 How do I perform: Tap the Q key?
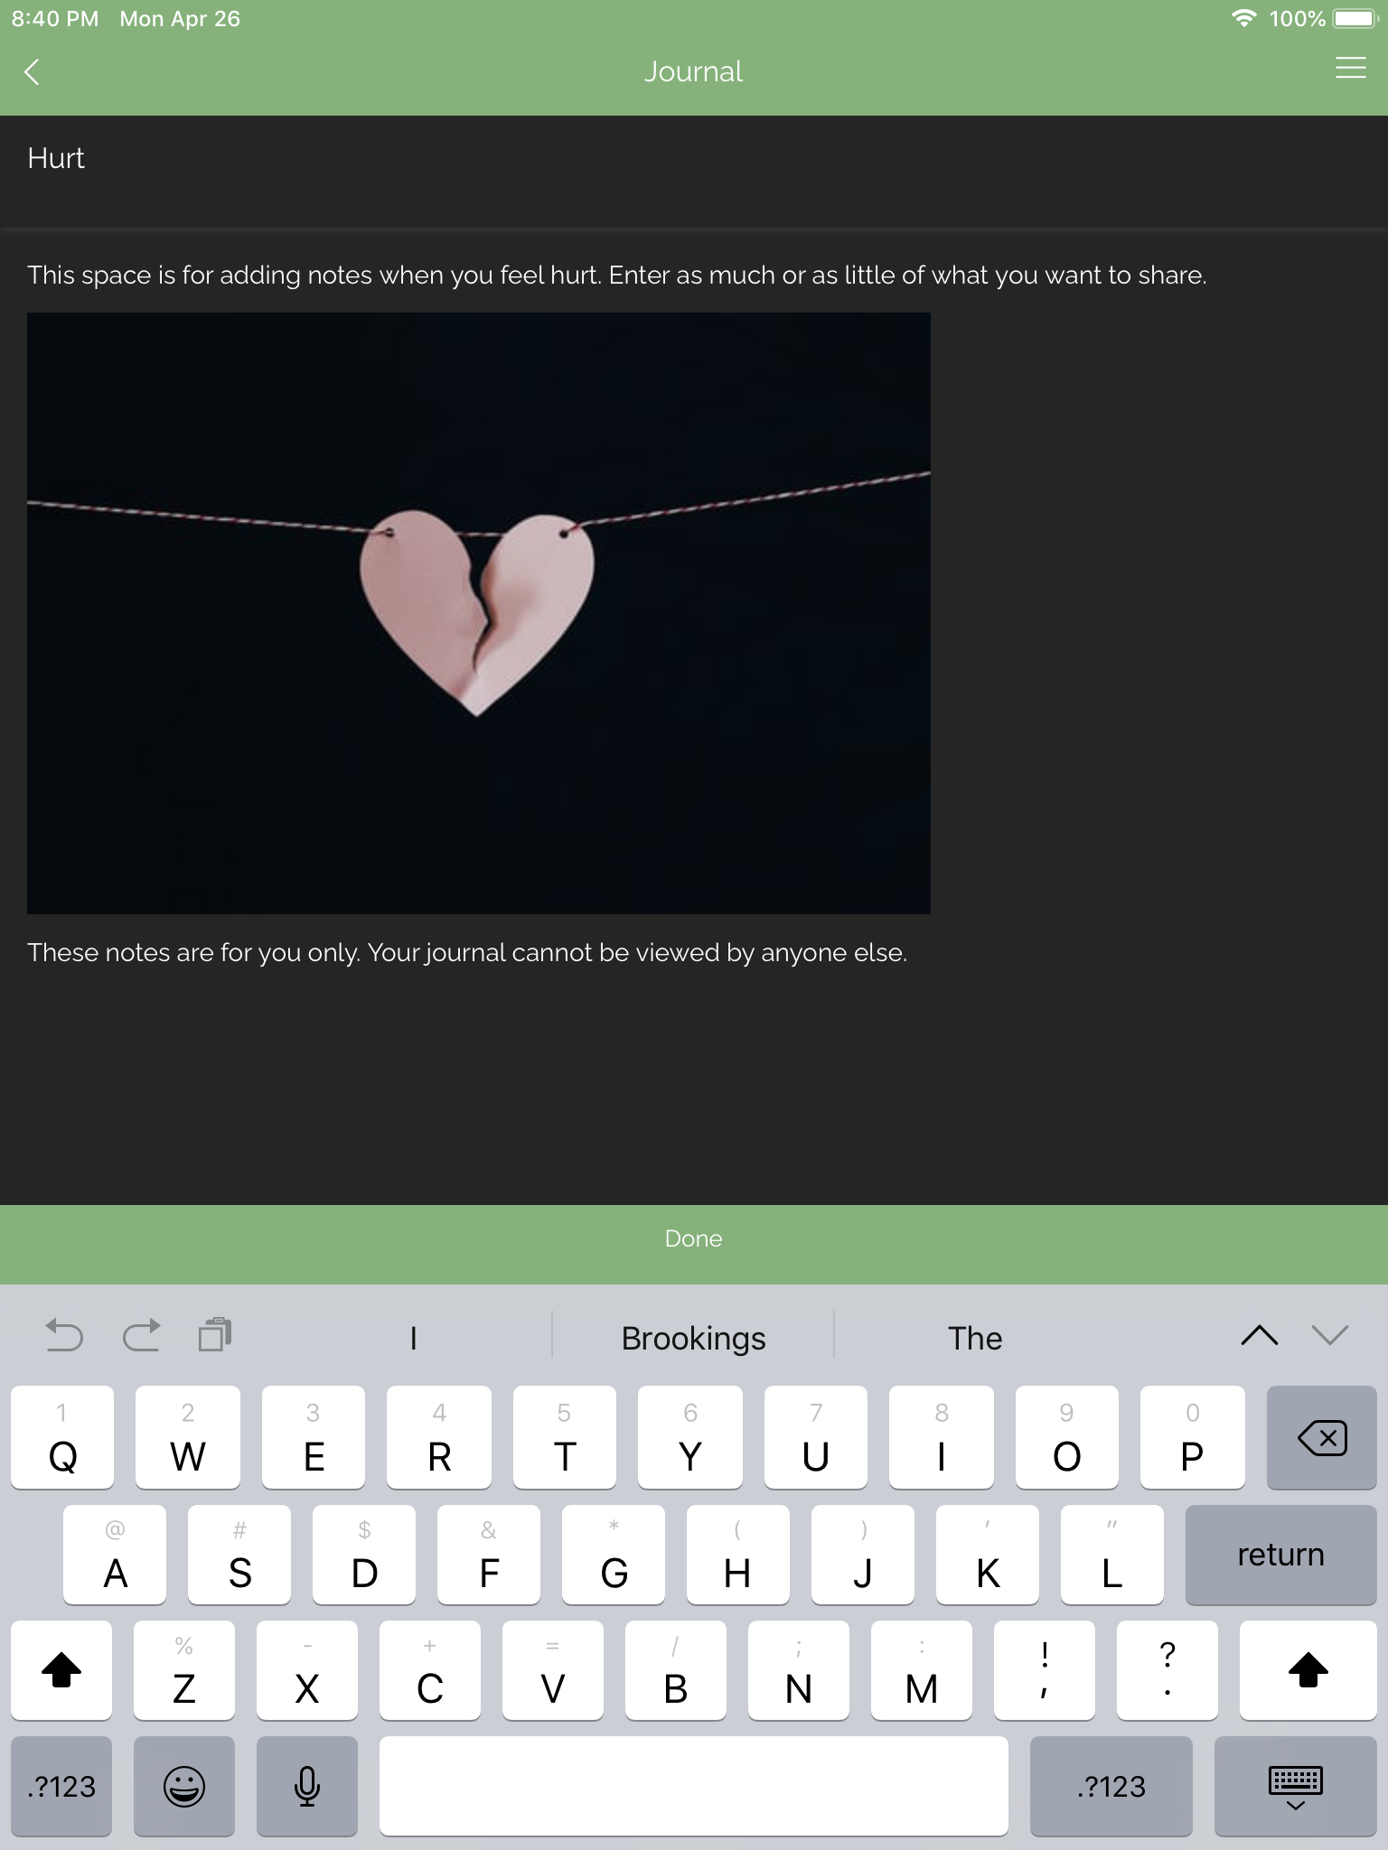click(62, 1437)
